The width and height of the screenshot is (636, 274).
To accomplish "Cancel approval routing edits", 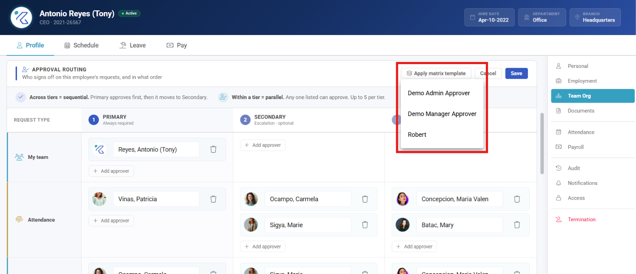I will 488,74.
